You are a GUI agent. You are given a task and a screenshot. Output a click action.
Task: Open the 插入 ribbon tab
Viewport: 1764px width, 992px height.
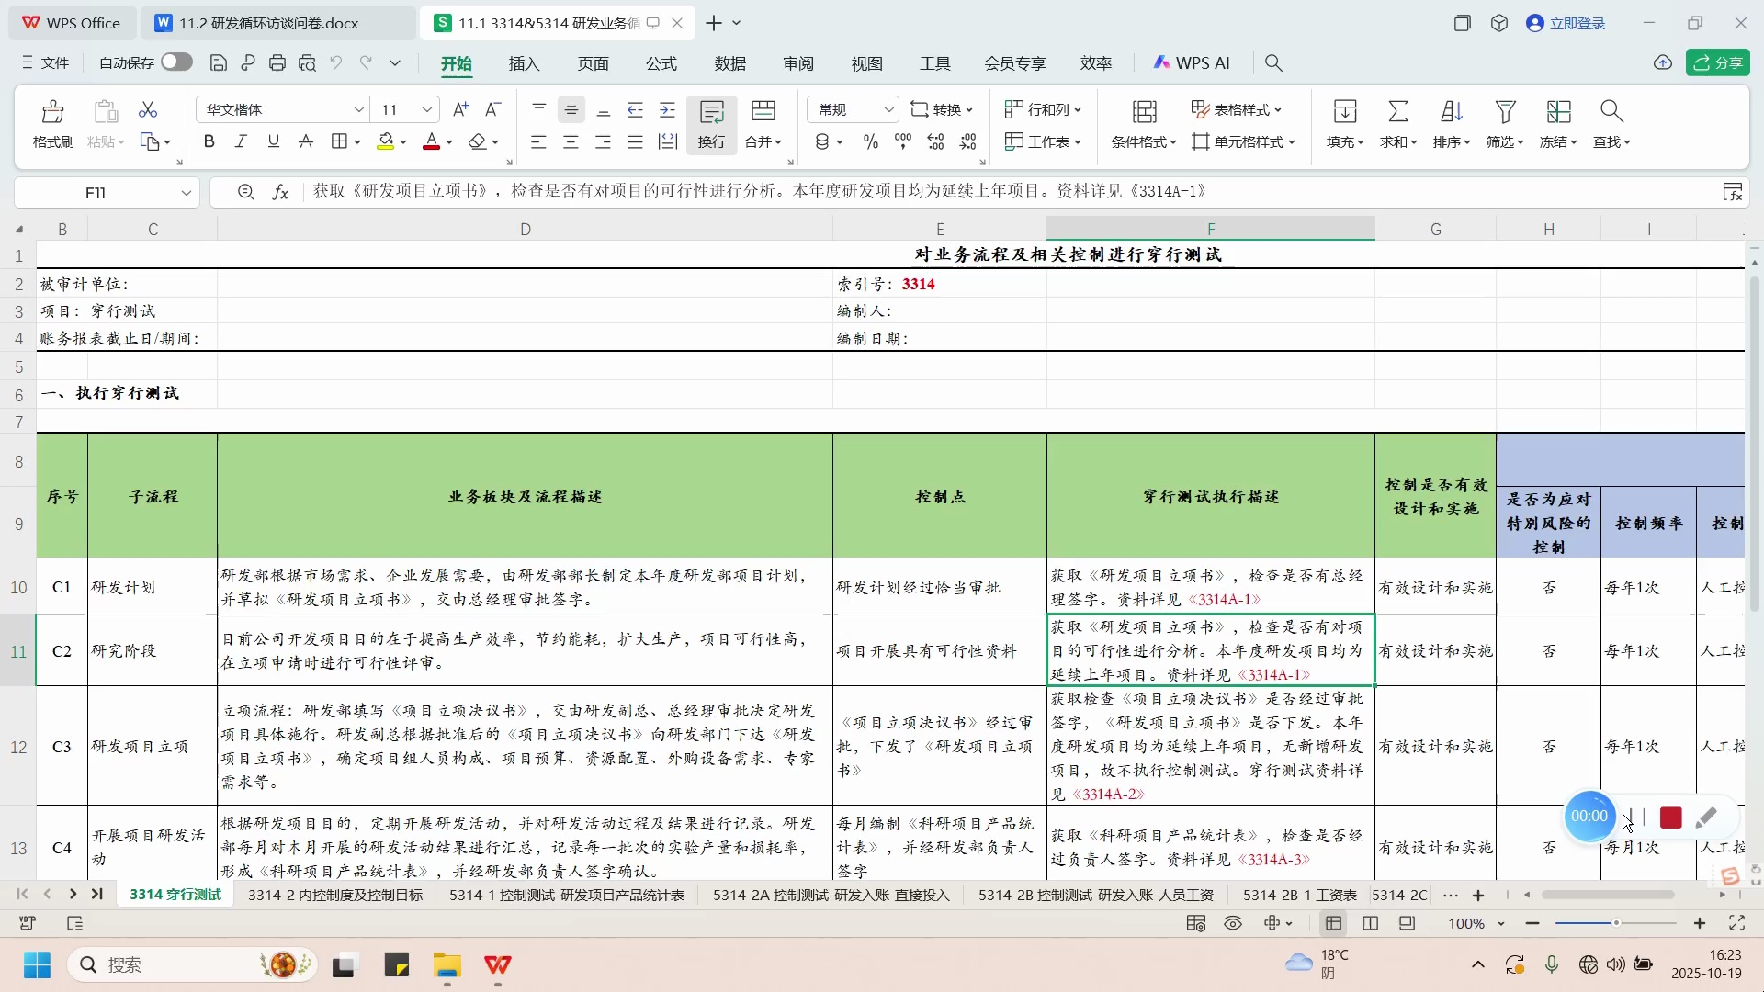(524, 62)
